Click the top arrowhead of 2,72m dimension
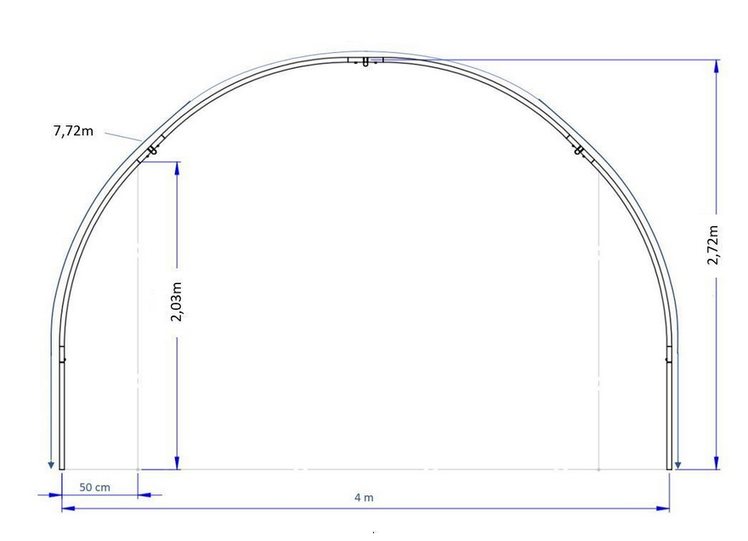This screenshot has width=748, height=541. pos(717,66)
